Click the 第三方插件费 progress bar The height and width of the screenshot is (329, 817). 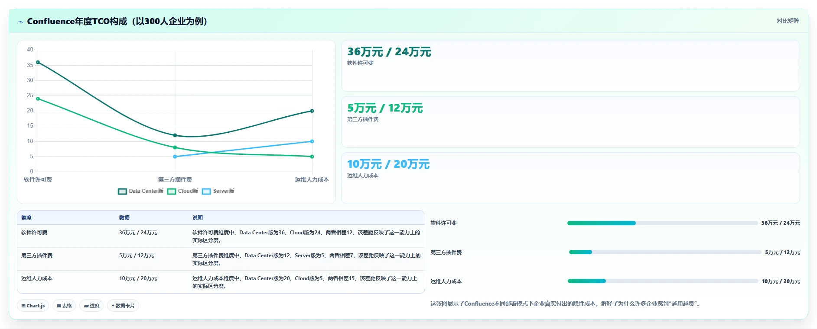pos(665,252)
